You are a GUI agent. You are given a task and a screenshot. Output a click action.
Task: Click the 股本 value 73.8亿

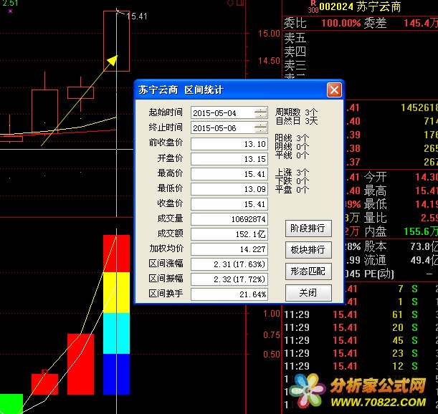424,246
